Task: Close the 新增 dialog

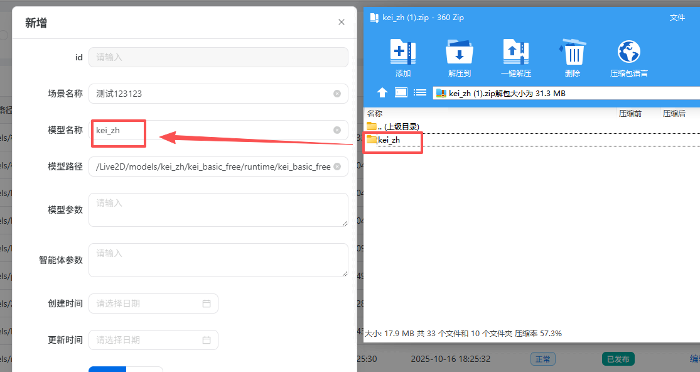Action: click(x=342, y=22)
